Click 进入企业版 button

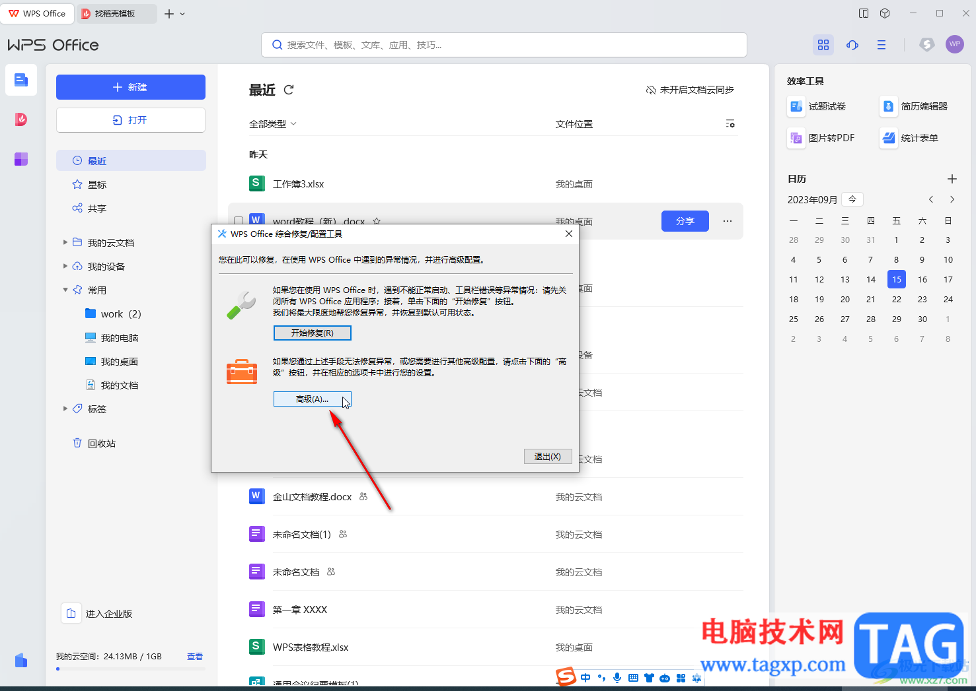(98, 614)
